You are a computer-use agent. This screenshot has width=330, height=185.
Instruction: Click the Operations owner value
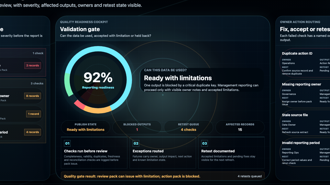288,63
